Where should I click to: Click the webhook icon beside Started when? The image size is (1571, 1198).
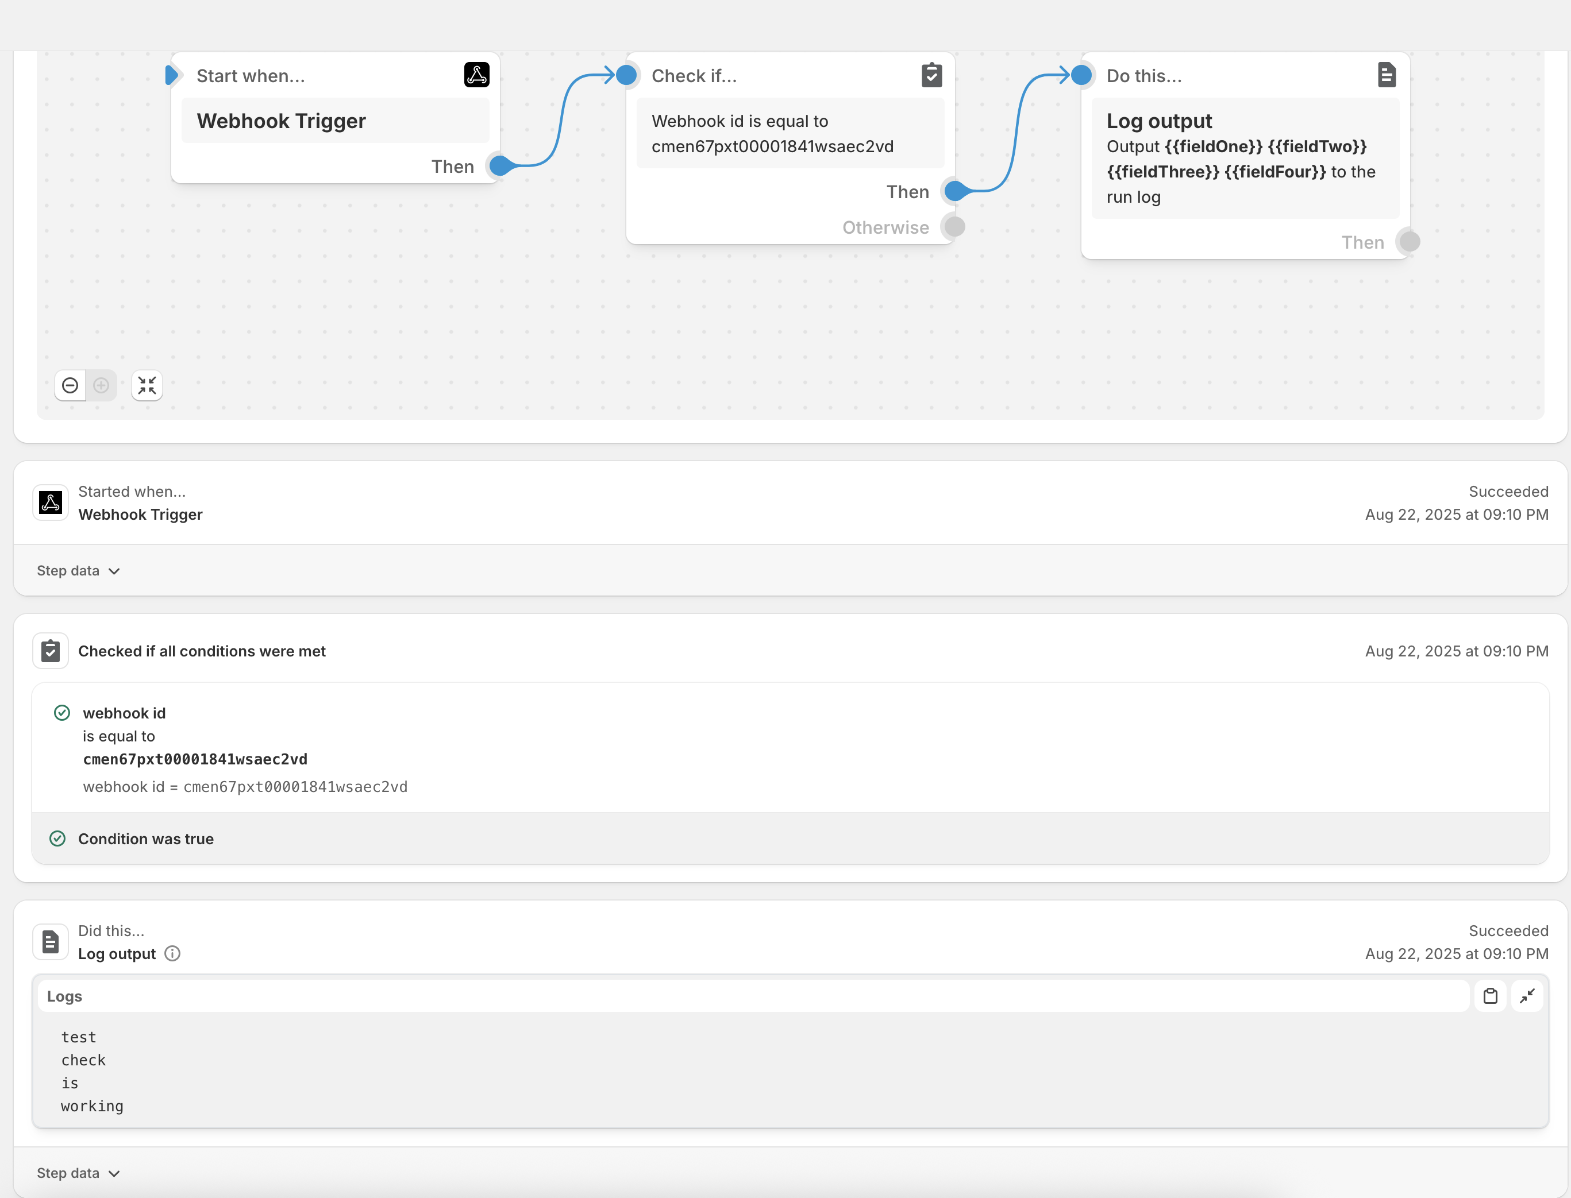click(51, 503)
